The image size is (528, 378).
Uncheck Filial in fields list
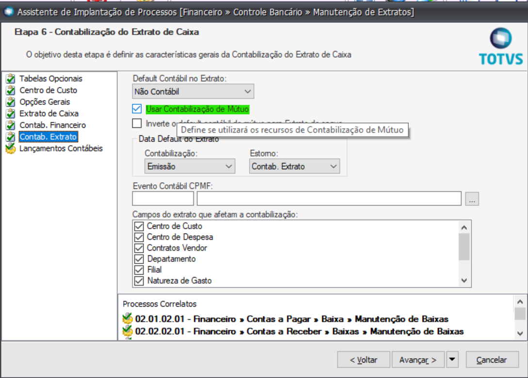point(139,269)
